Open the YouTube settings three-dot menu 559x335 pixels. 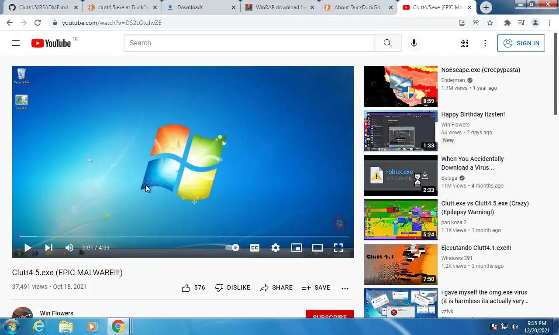pyautogui.click(x=485, y=43)
